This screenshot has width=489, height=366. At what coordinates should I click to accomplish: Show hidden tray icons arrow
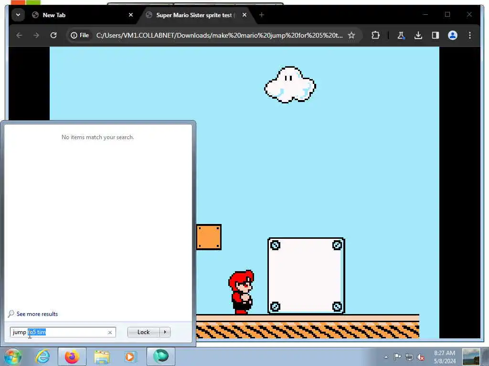[386, 357]
